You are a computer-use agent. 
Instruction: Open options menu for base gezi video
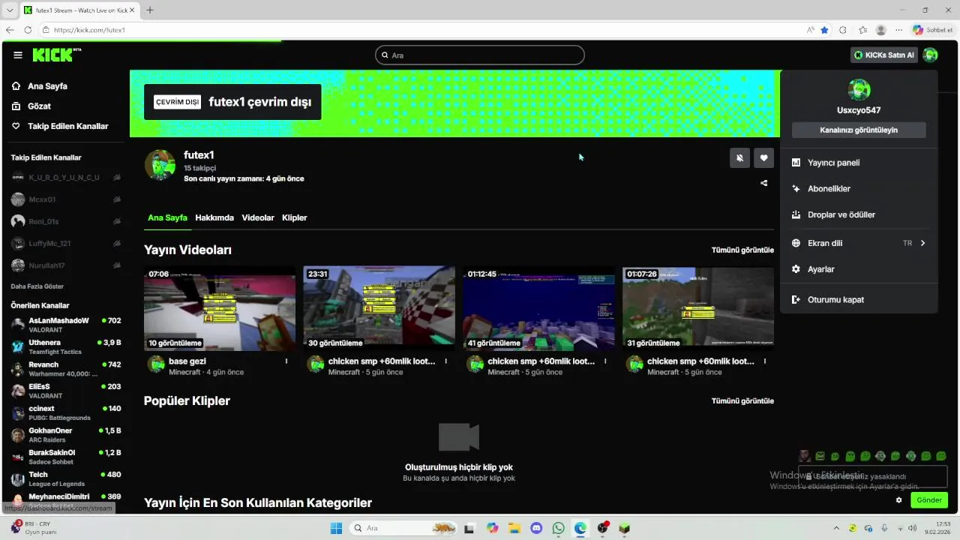click(286, 361)
